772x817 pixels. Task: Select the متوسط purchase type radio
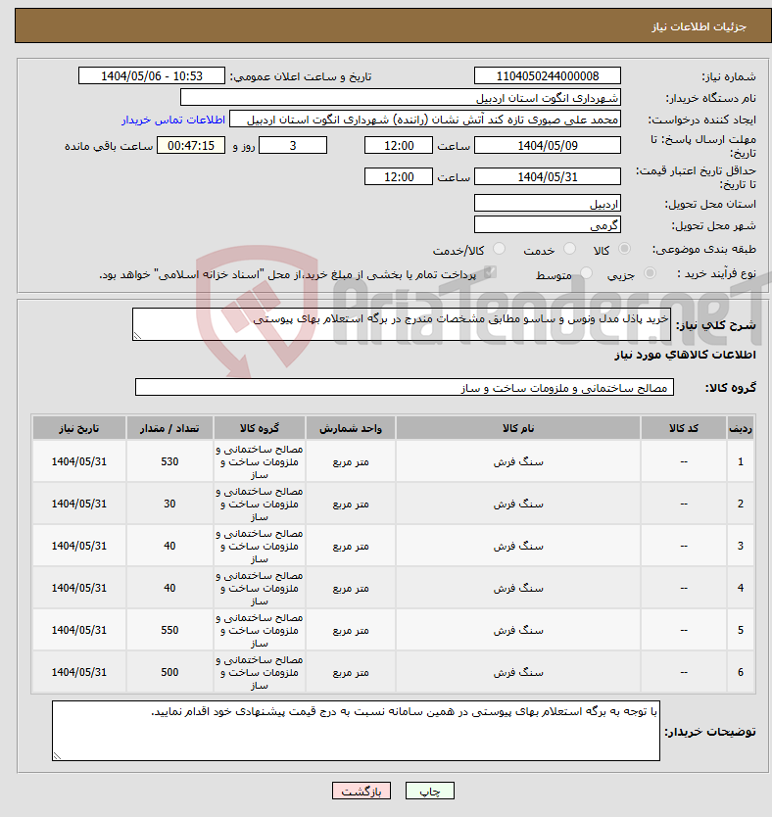coord(586,273)
